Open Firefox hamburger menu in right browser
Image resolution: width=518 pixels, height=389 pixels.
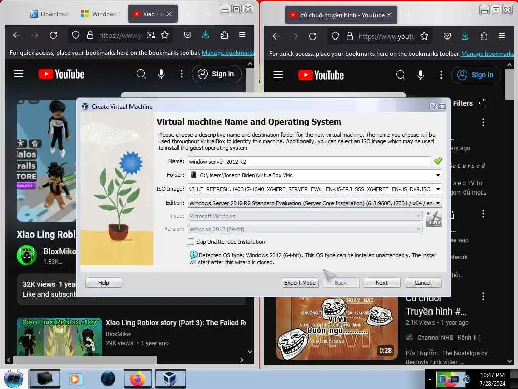click(x=502, y=36)
